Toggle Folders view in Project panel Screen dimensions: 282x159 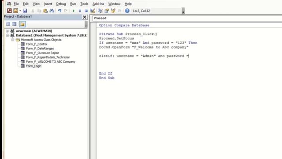pyautogui.click(x=22, y=24)
